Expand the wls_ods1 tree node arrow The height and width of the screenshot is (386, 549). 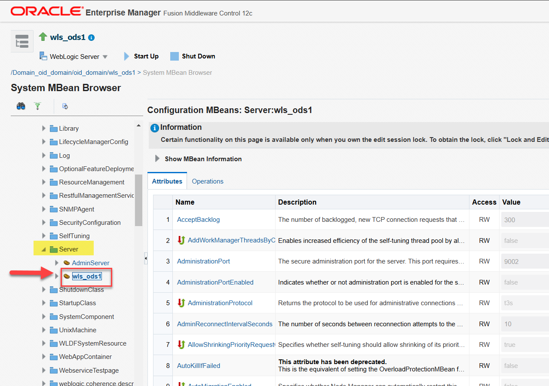pyautogui.click(x=56, y=276)
